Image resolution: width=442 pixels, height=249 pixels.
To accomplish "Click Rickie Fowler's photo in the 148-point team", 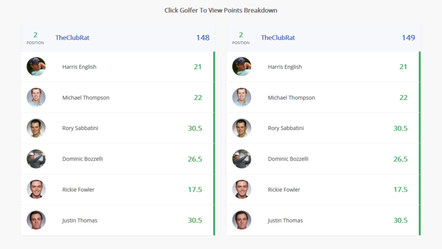I will pyautogui.click(x=36, y=189).
